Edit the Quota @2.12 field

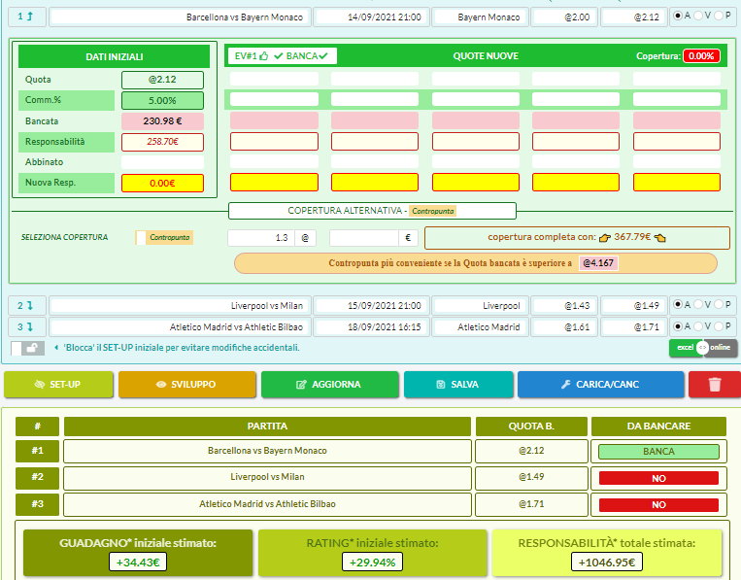[162, 80]
